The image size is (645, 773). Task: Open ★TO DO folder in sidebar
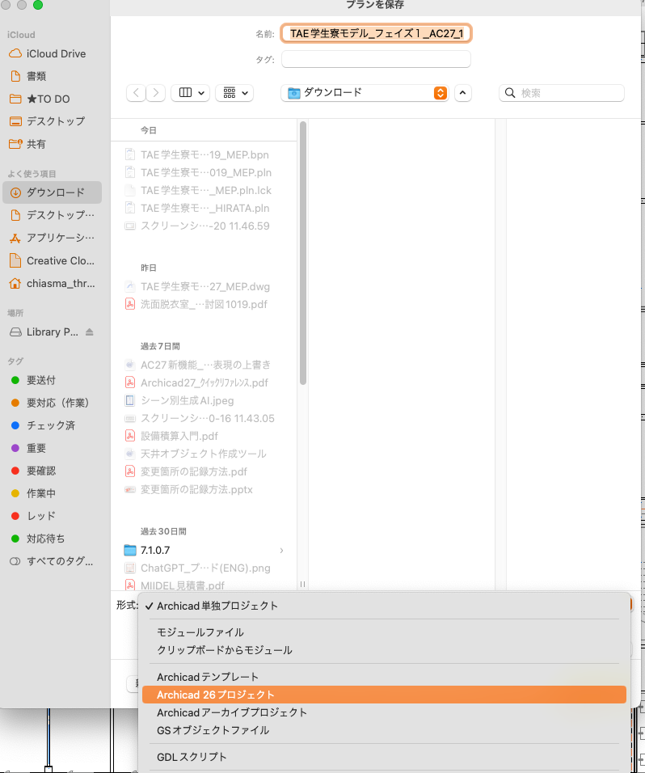point(52,99)
